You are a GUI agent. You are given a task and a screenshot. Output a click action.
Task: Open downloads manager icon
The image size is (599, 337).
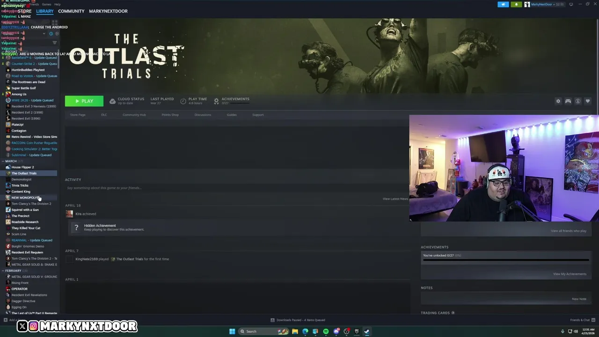(272, 320)
